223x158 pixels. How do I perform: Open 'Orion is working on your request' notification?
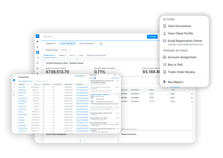coord(105,119)
